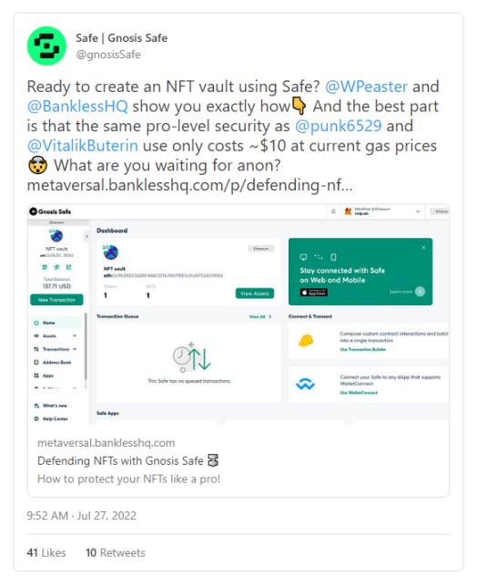Open the @VitalikButerin mention
477x587 pixels.
(x=83, y=146)
